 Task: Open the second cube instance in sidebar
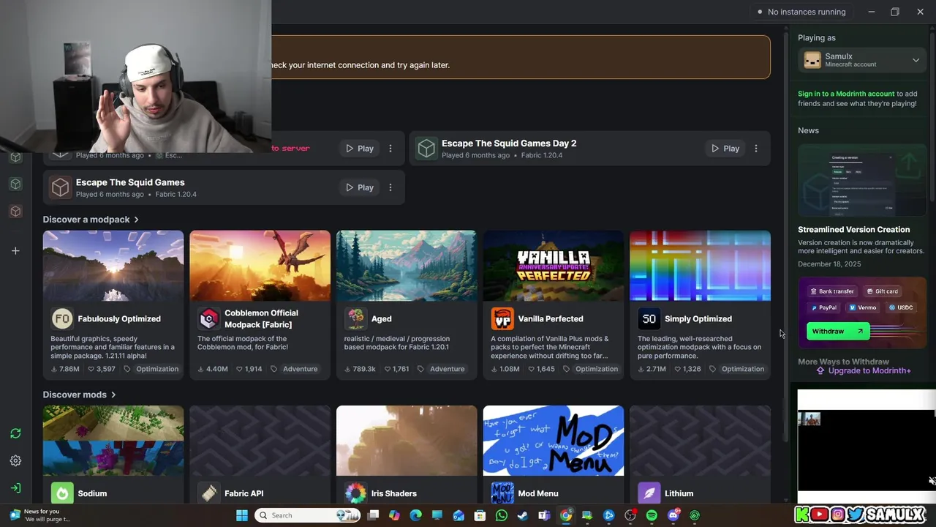coord(15,184)
